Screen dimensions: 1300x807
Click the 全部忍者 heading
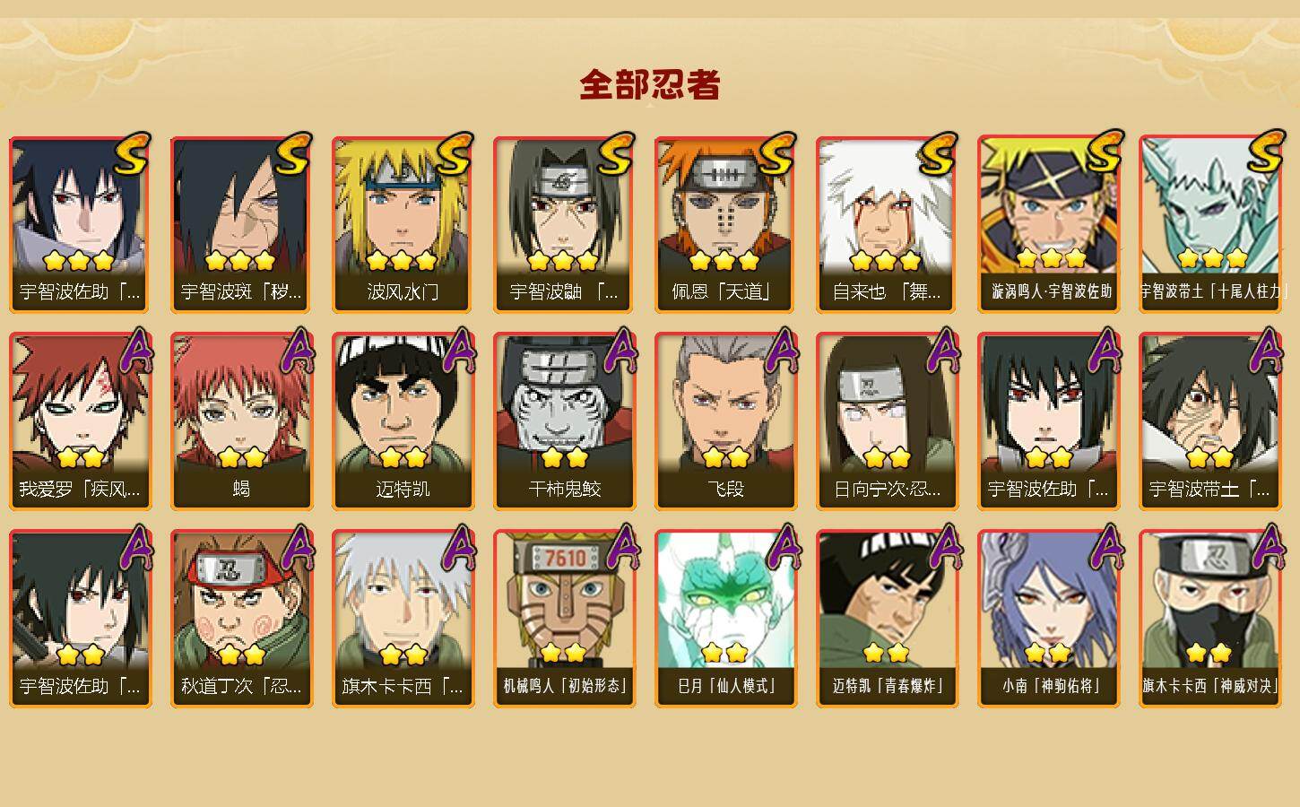650,84
